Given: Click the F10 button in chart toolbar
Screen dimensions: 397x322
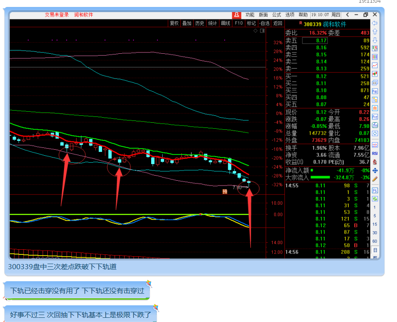Looking at the screenshot, I should click(x=238, y=23).
